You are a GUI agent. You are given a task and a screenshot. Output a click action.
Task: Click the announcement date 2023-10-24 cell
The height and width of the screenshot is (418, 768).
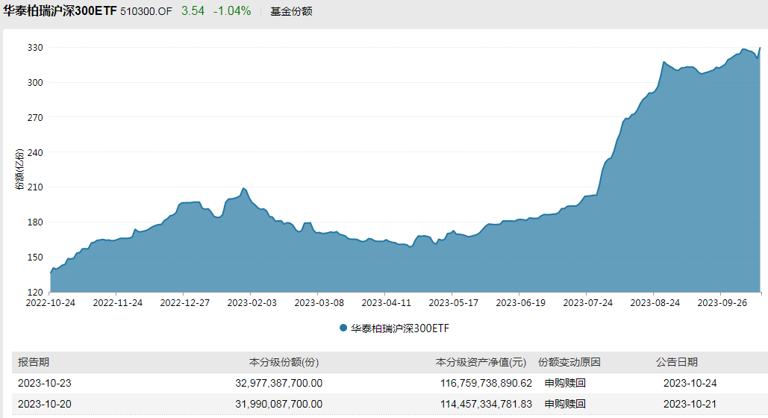pyautogui.click(x=690, y=383)
